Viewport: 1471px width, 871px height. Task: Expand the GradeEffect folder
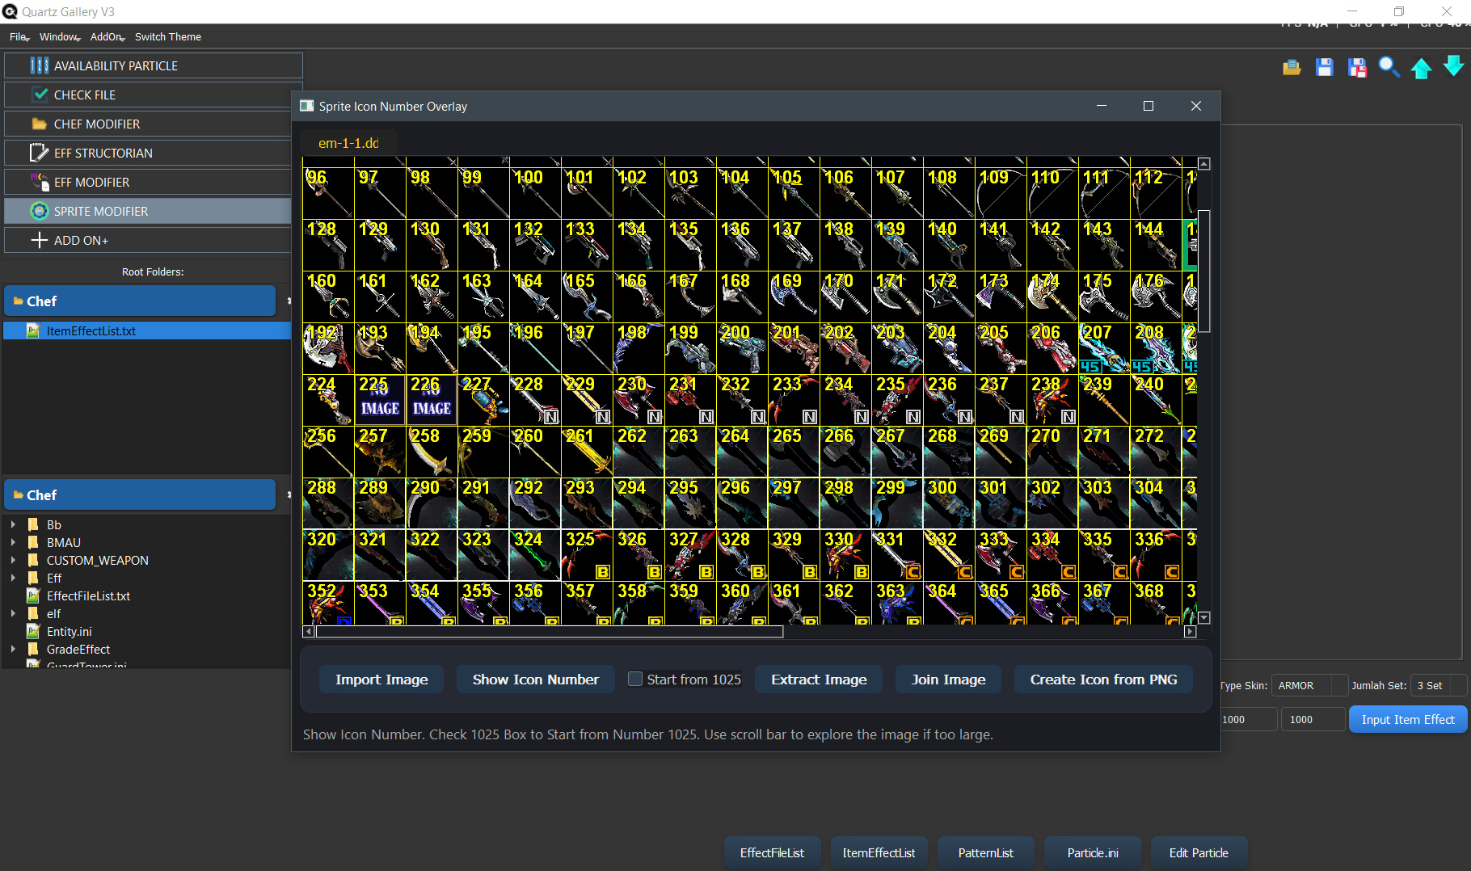coord(13,649)
